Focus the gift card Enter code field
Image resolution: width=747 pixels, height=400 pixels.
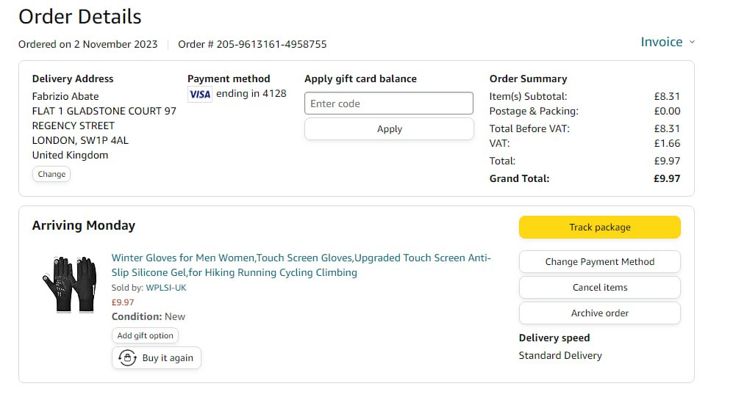388,103
